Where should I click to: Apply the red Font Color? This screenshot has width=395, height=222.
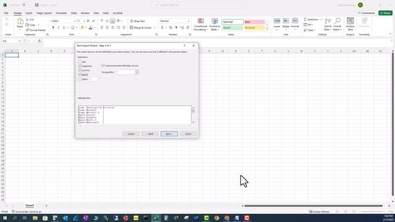click(x=91, y=27)
